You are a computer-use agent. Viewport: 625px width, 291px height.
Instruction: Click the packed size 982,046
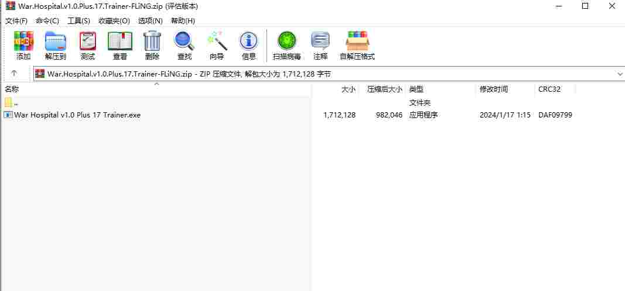[x=389, y=115]
